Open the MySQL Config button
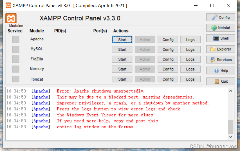 click(168, 50)
